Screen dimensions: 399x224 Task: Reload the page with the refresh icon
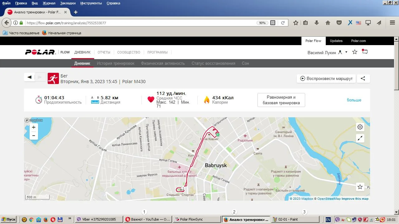[283, 23]
